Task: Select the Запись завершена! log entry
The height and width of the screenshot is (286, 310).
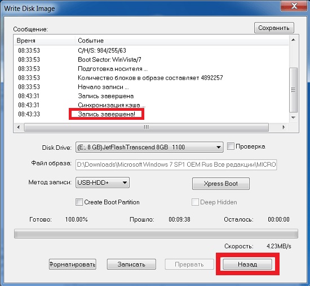Action: pos(107,114)
